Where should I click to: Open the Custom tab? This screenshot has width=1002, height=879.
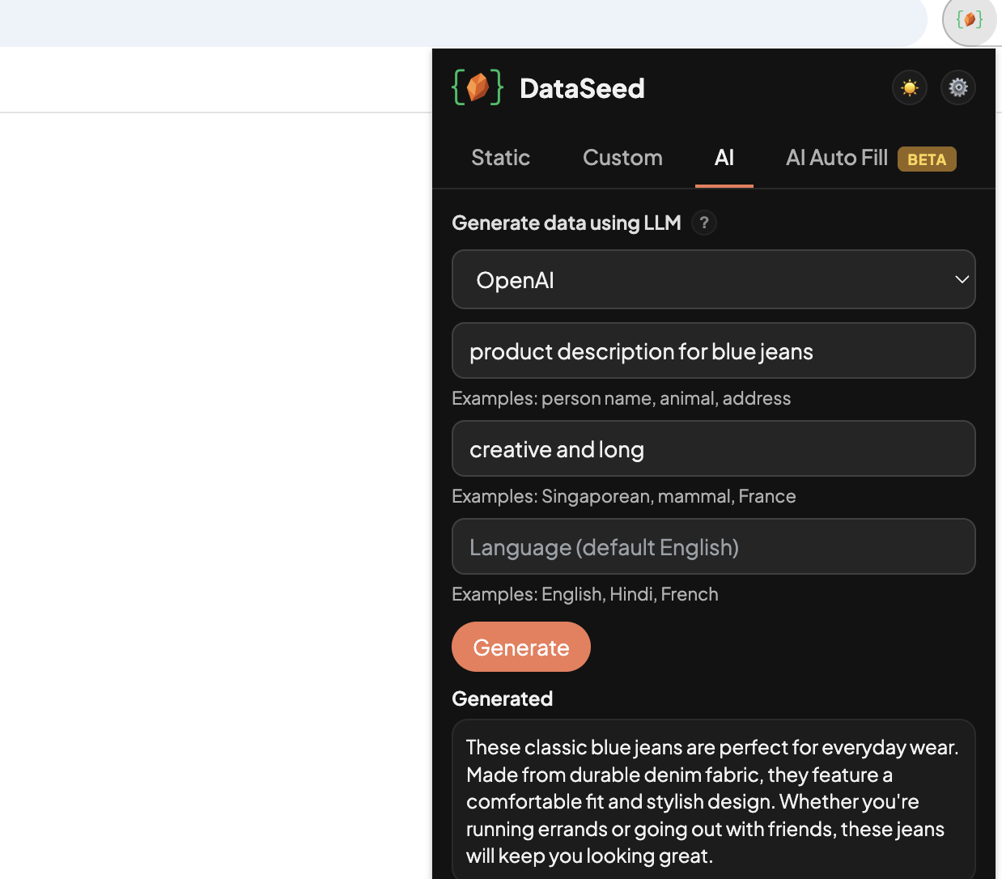click(x=622, y=158)
